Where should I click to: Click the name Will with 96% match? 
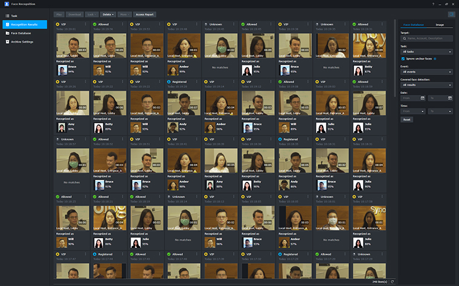click(219, 239)
